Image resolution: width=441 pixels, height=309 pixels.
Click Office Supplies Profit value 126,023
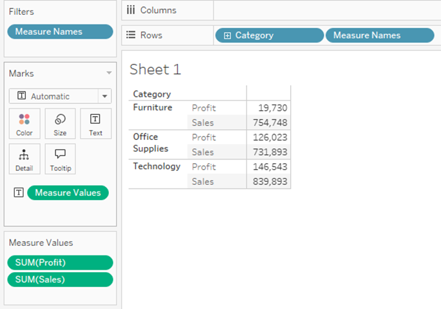[x=270, y=137]
